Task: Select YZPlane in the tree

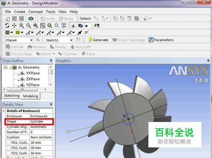Action: tap(33, 85)
